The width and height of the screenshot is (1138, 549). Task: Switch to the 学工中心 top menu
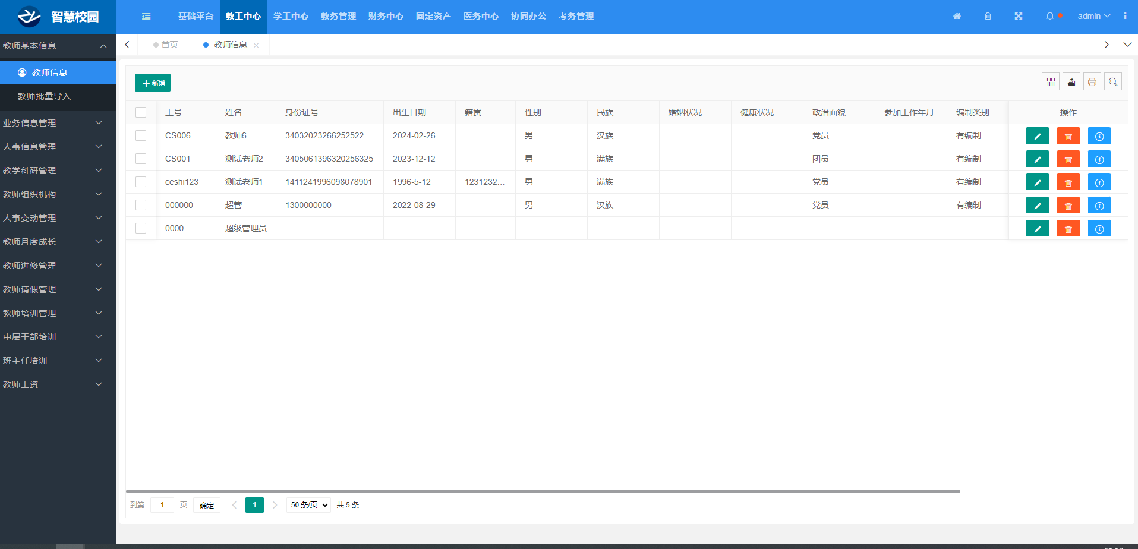[x=291, y=16]
